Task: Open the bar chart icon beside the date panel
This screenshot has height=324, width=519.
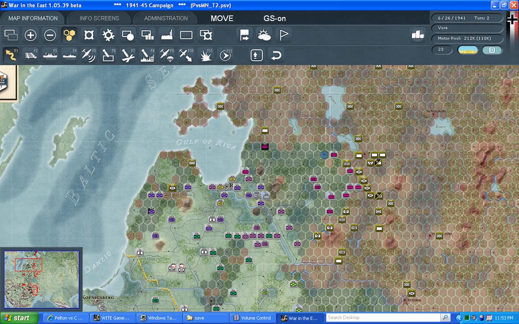Action: [x=418, y=35]
